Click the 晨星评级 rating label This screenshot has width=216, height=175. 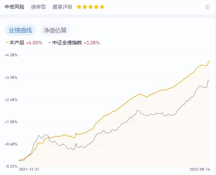click(x=62, y=7)
